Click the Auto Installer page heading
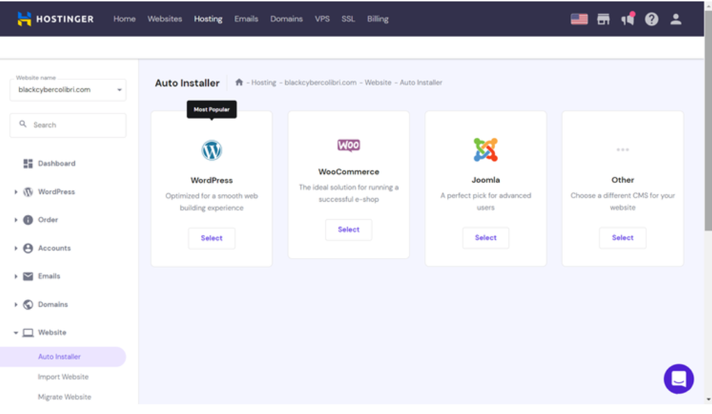The height and width of the screenshot is (414, 712). [187, 83]
